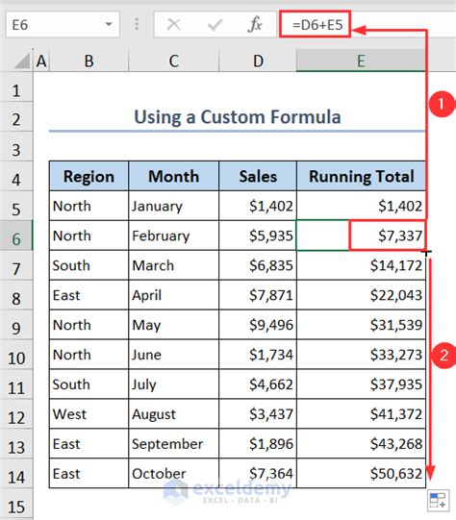Click the Using a Custom Formula title
456x520 pixels.
tap(238, 117)
